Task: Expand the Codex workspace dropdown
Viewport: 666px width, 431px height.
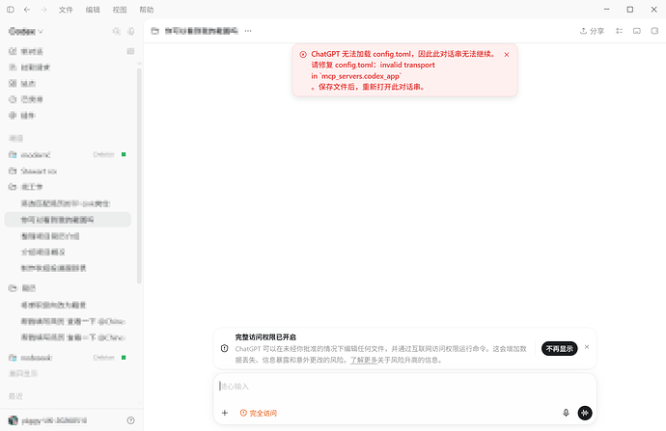Action: click(26, 32)
